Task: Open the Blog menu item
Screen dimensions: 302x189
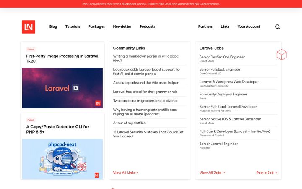Action: pyautogui.click(x=53, y=26)
